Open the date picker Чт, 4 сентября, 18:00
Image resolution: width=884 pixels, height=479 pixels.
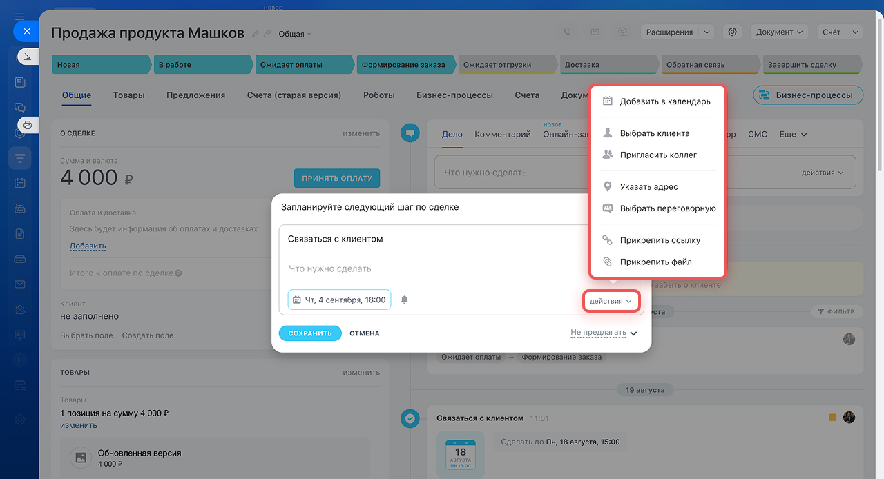click(339, 300)
